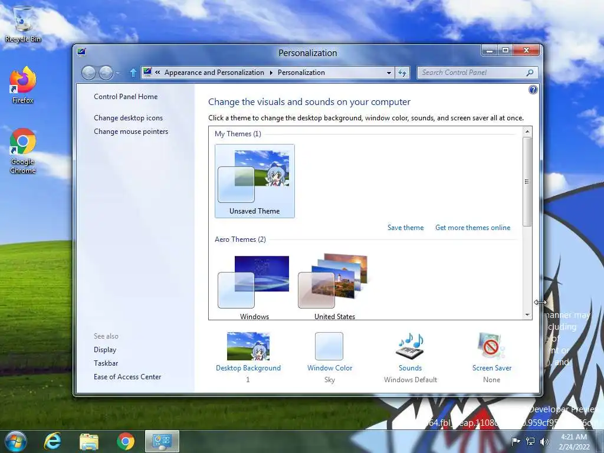Image resolution: width=604 pixels, height=453 pixels.
Task: Open Action Center flag in tray
Action: 516,441
